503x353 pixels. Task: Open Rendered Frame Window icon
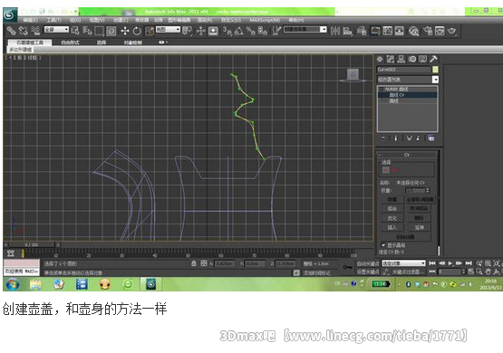[440, 31]
